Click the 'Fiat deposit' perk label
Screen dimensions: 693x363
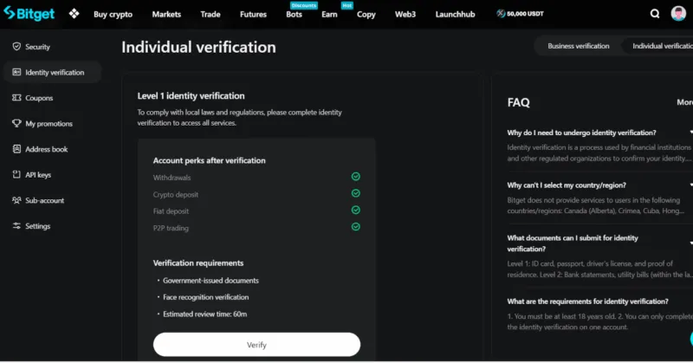[171, 211]
